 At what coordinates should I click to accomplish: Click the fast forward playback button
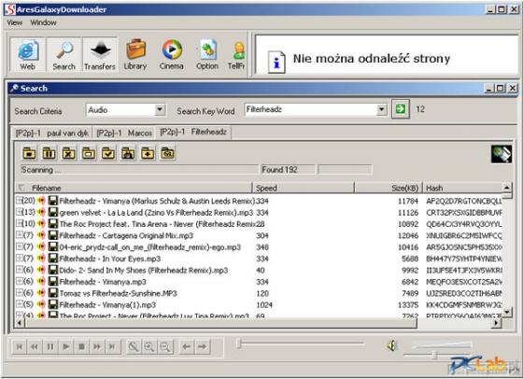tap(97, 346)
